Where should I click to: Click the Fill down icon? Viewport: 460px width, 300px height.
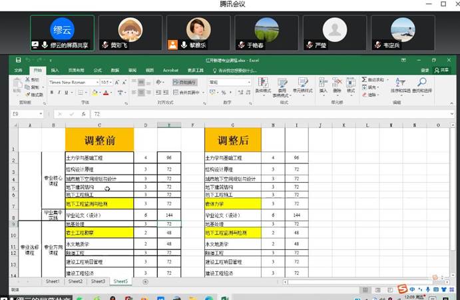364,87
